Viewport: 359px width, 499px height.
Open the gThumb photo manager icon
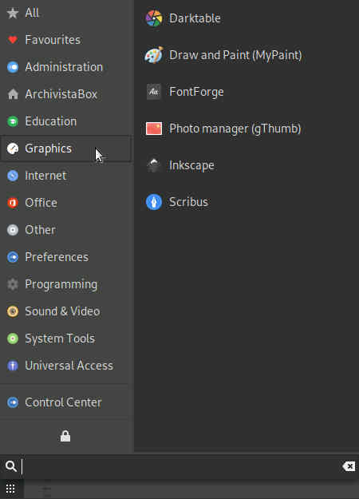pyautogui.click(x=154, y=129)
